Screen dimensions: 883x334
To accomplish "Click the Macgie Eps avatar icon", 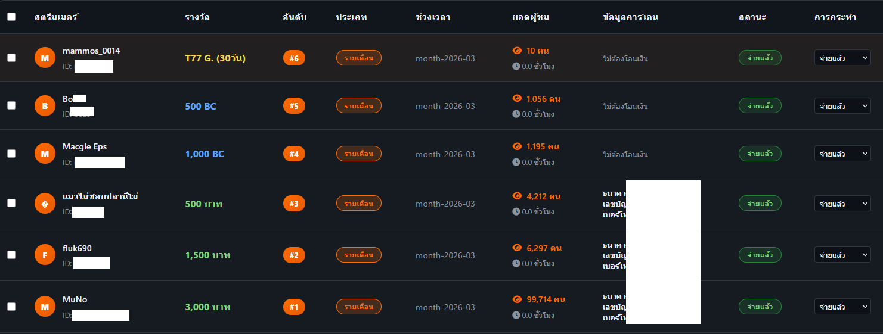I will click(45, 154).
